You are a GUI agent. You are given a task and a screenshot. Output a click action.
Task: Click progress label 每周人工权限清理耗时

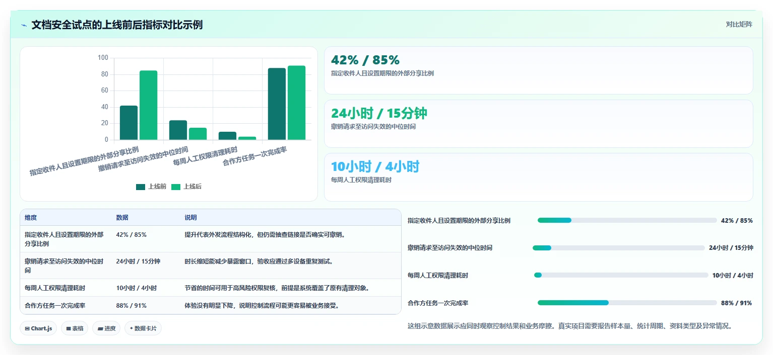(438, 276)
